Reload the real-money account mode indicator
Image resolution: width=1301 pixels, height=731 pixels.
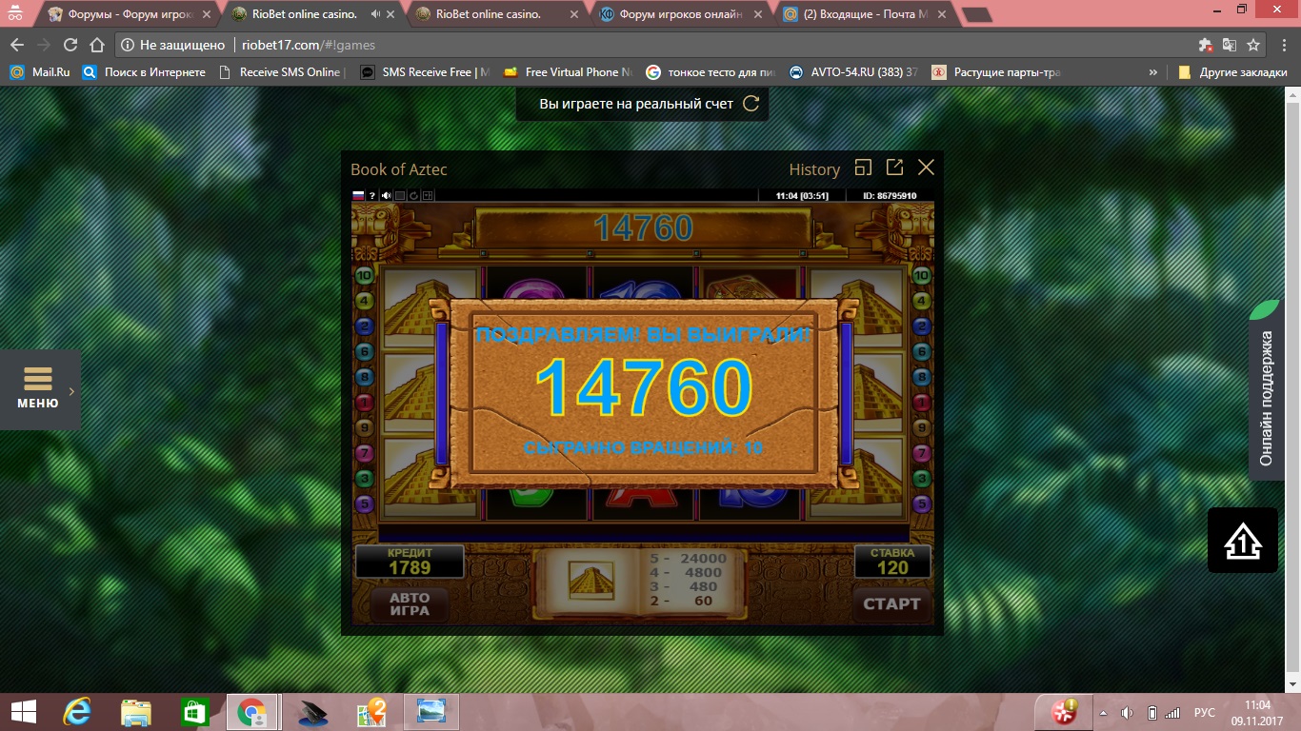point(751,104)
